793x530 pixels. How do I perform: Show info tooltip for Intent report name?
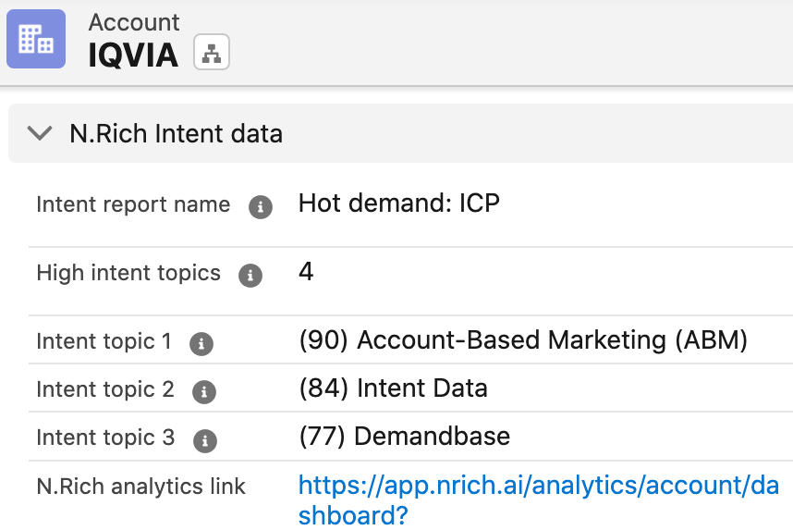click(261, 206)
